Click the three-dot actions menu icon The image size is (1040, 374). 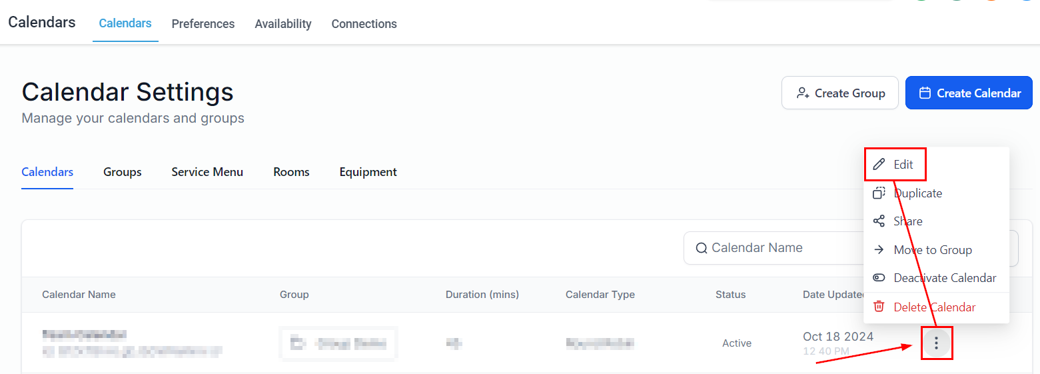[x=936, y=343]
